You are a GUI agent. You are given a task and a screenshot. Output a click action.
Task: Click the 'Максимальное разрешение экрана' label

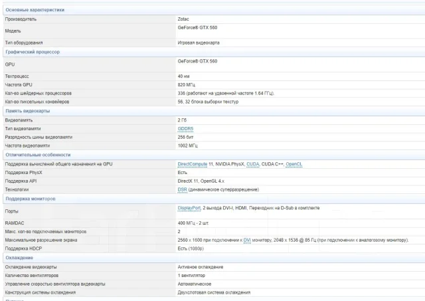(x=41, y=241)
